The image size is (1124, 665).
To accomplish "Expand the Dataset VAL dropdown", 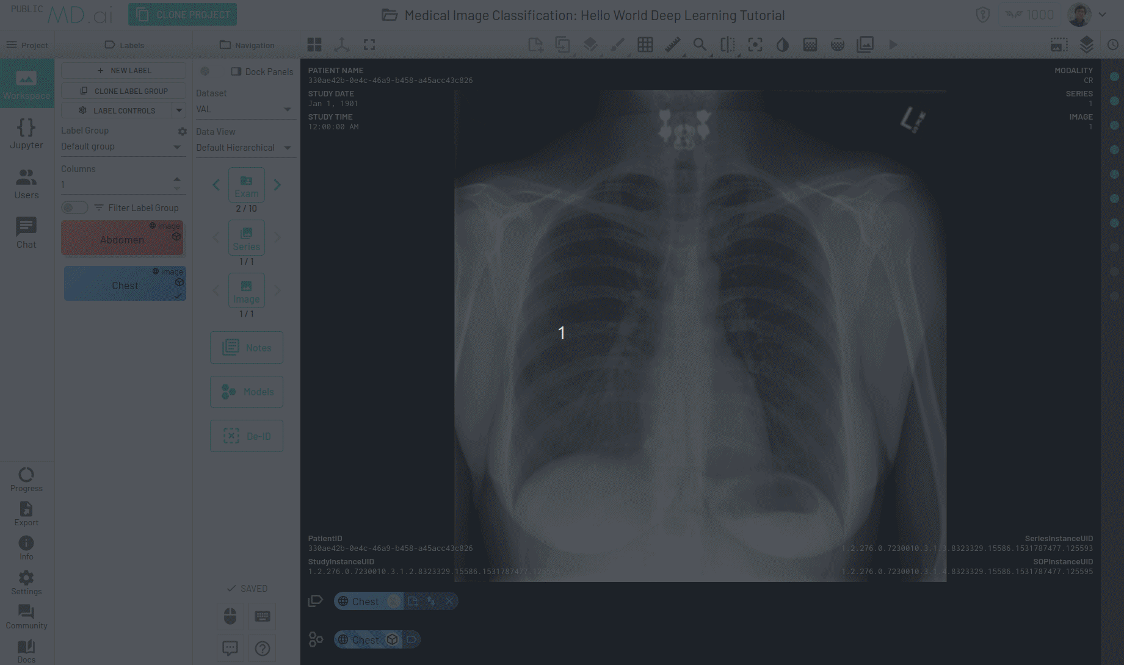I will click(244, 109).
